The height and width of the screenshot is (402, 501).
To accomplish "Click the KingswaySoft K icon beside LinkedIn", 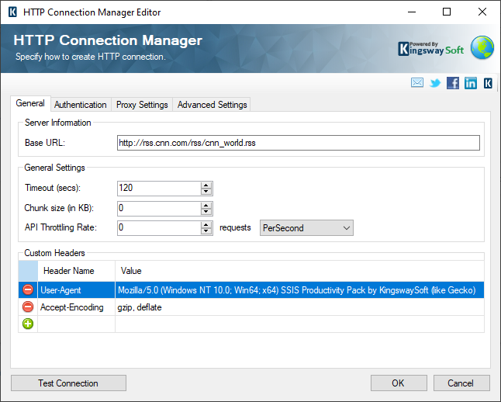I will pos(488,83).
